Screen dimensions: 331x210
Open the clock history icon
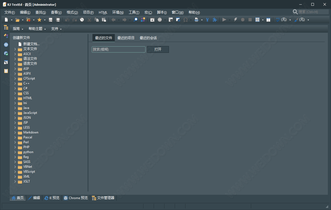tap(82, 20)
